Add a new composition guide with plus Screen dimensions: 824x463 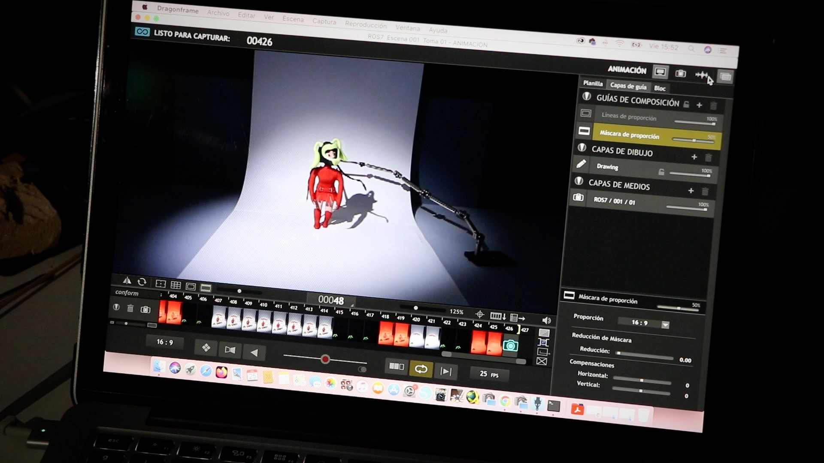click(699, 105)
